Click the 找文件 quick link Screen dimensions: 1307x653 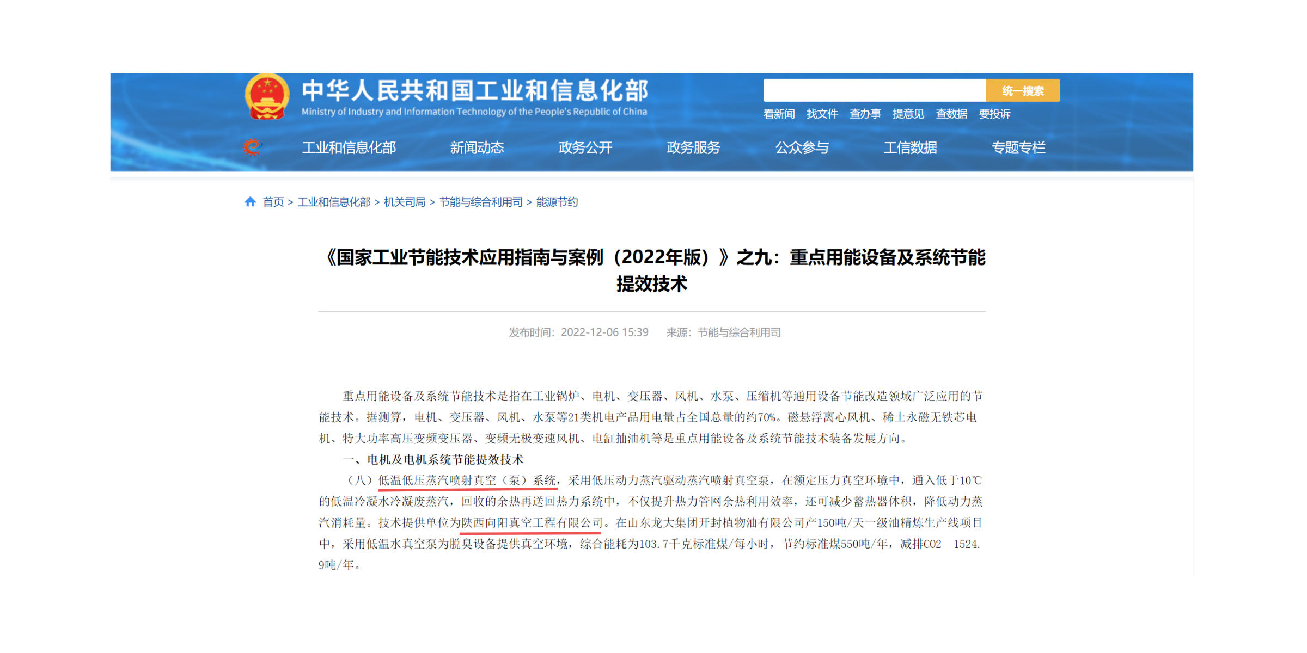[x=822, y=114]
